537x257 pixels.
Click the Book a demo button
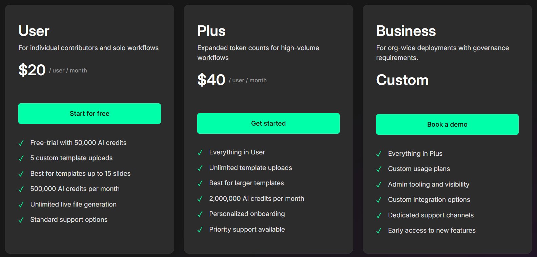coord(447,124)
